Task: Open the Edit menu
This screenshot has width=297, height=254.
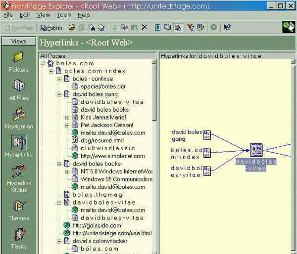Action: click(25, 15)
